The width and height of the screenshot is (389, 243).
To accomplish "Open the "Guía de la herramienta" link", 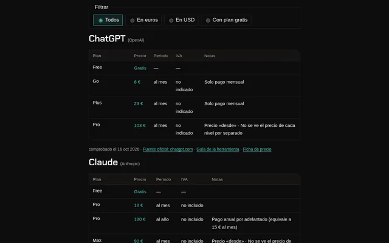I will point(218,149).
